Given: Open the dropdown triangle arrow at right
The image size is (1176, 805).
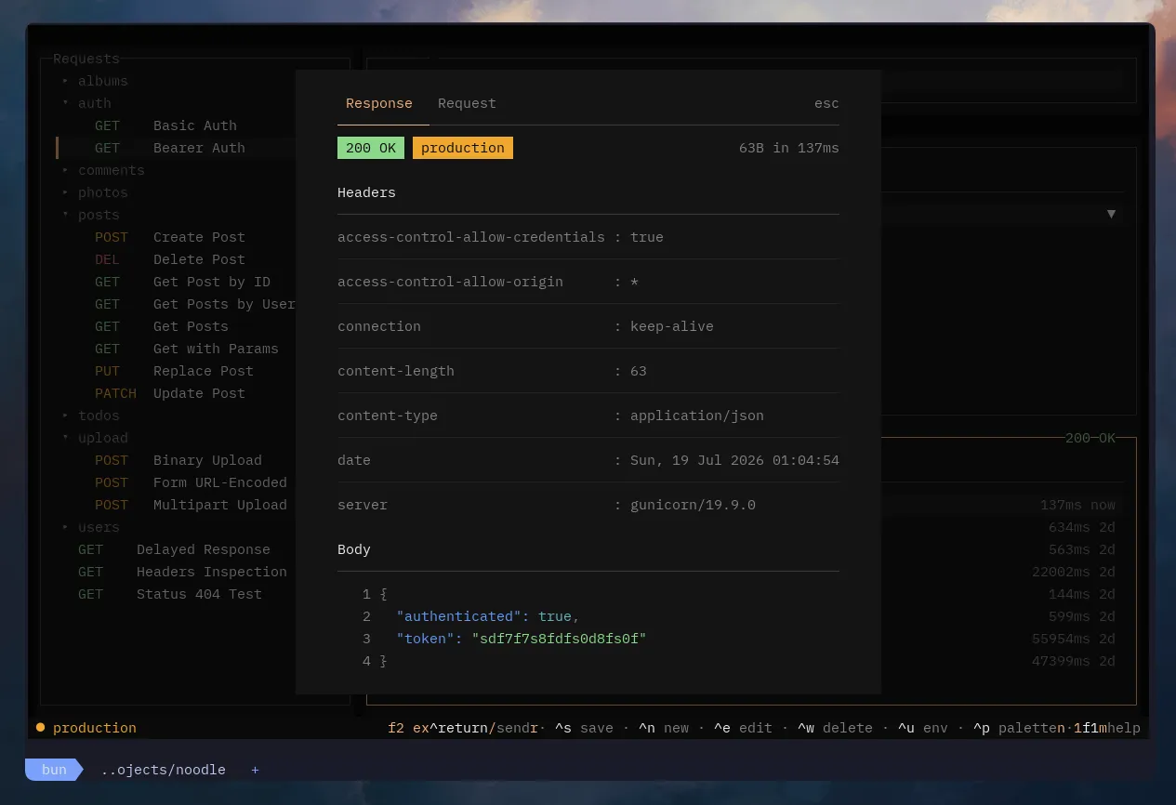Looking at the screenshot, I should pos(1111,214).
